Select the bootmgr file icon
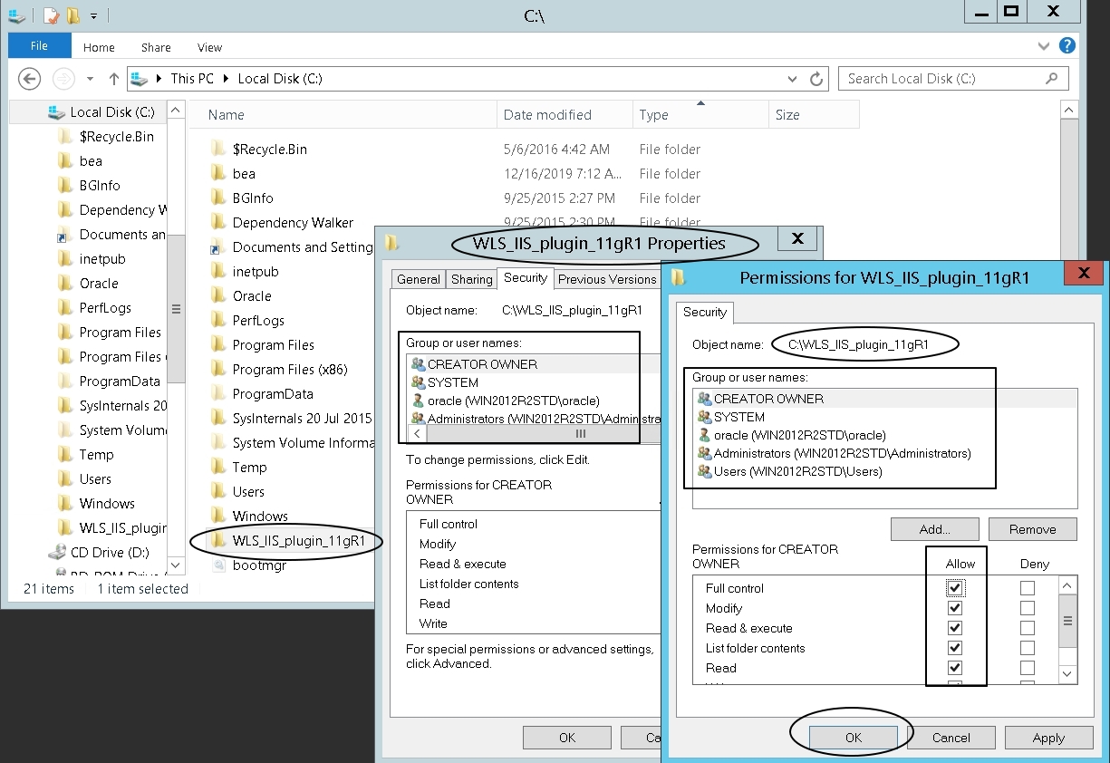This screenshot has height=763, width=1110. click(218, 565)
